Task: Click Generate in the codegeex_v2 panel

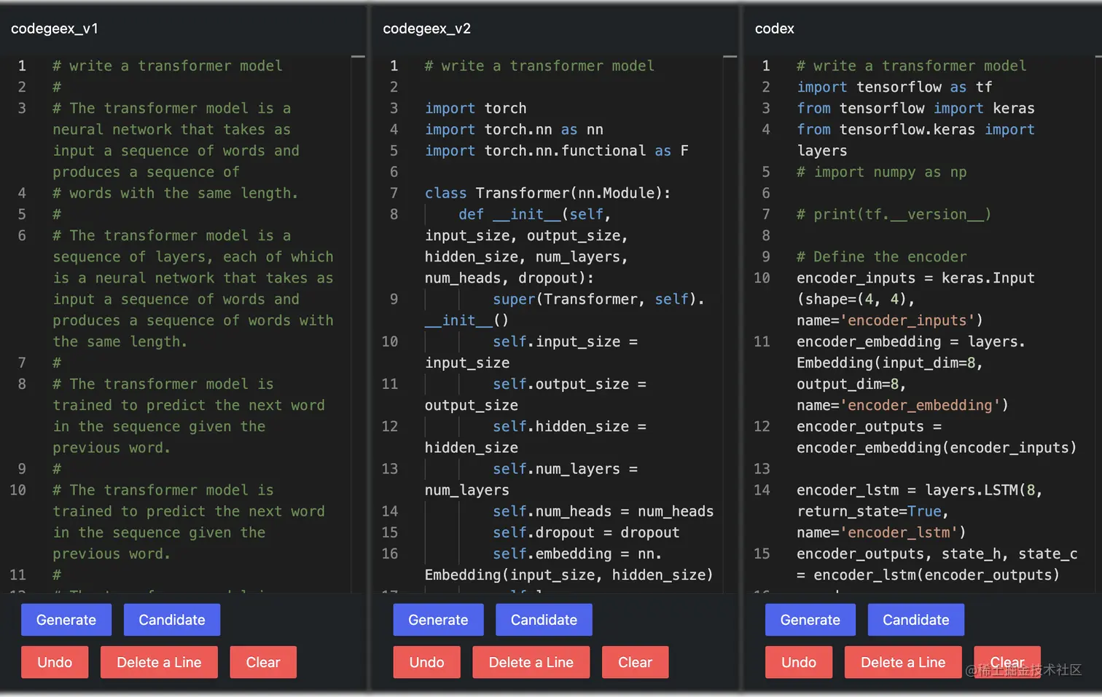Action: [x=438, y=620]
